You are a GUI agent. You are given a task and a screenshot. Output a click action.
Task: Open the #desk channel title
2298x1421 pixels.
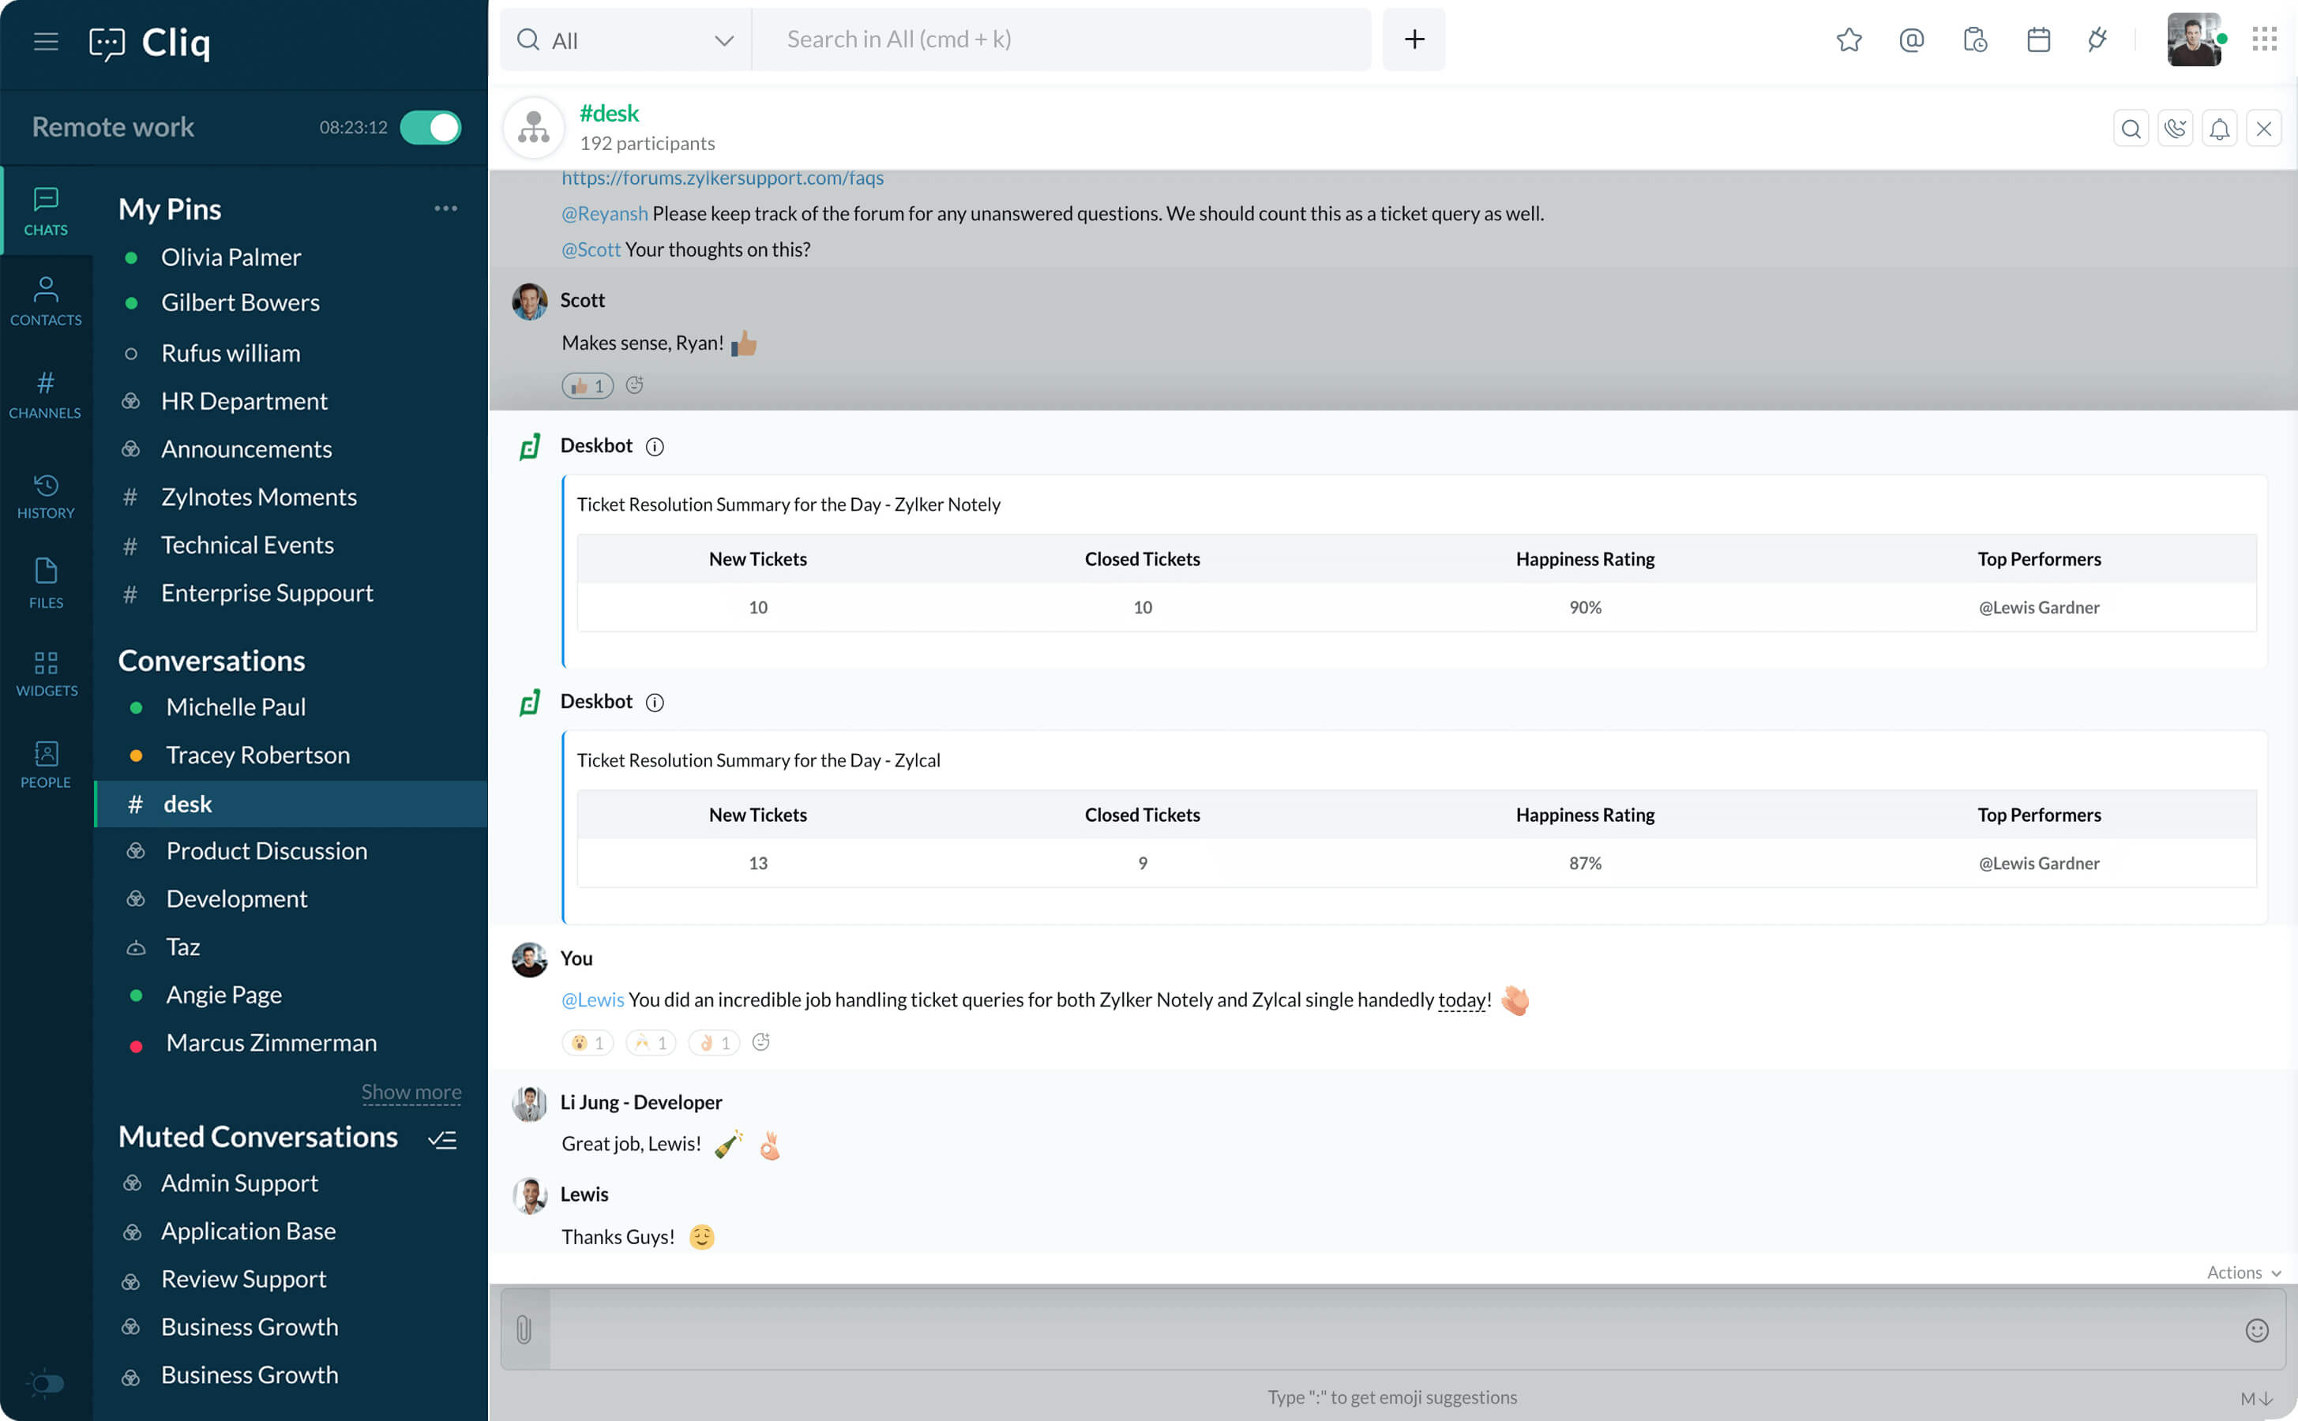coord(609,114)
